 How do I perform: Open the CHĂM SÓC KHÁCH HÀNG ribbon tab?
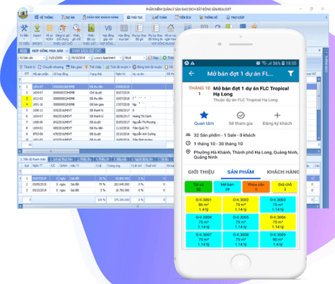[x=100, y=17]
